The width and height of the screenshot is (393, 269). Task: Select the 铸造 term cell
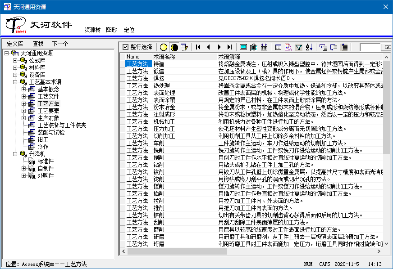[184, 64]
